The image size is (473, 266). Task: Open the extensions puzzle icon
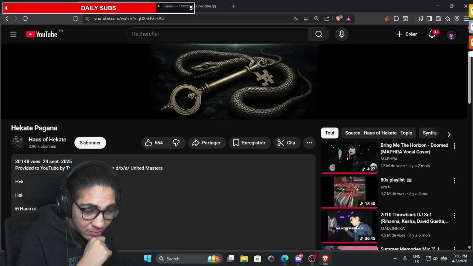(x=396, y=18)
